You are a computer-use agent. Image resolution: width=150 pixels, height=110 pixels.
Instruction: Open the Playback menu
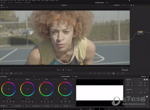tap(33, 1)
